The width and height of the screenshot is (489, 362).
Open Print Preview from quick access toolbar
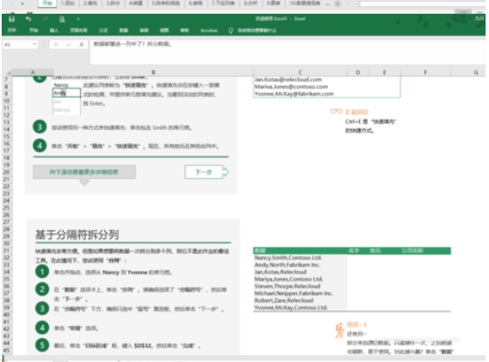tap(62, 19)
